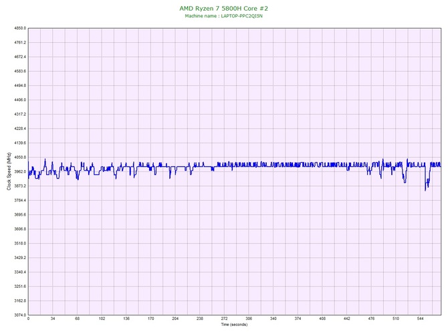Select the 4317.2 y-axis value
Viewport: 448px width, 336px height.
point(20,114)
